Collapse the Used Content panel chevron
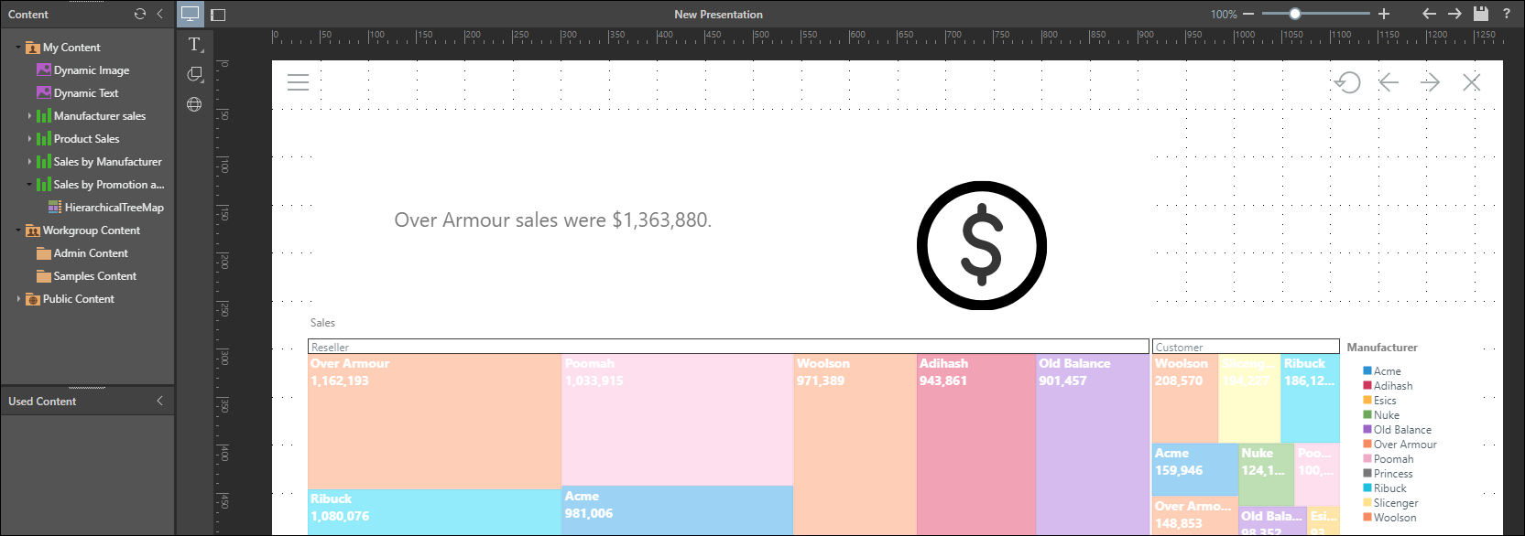Viewport: 1525px width, 536px height. [x=160, y=401]
